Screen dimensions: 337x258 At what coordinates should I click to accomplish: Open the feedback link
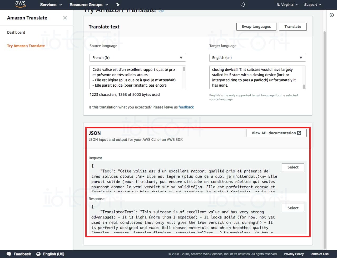tap(186, 107)
